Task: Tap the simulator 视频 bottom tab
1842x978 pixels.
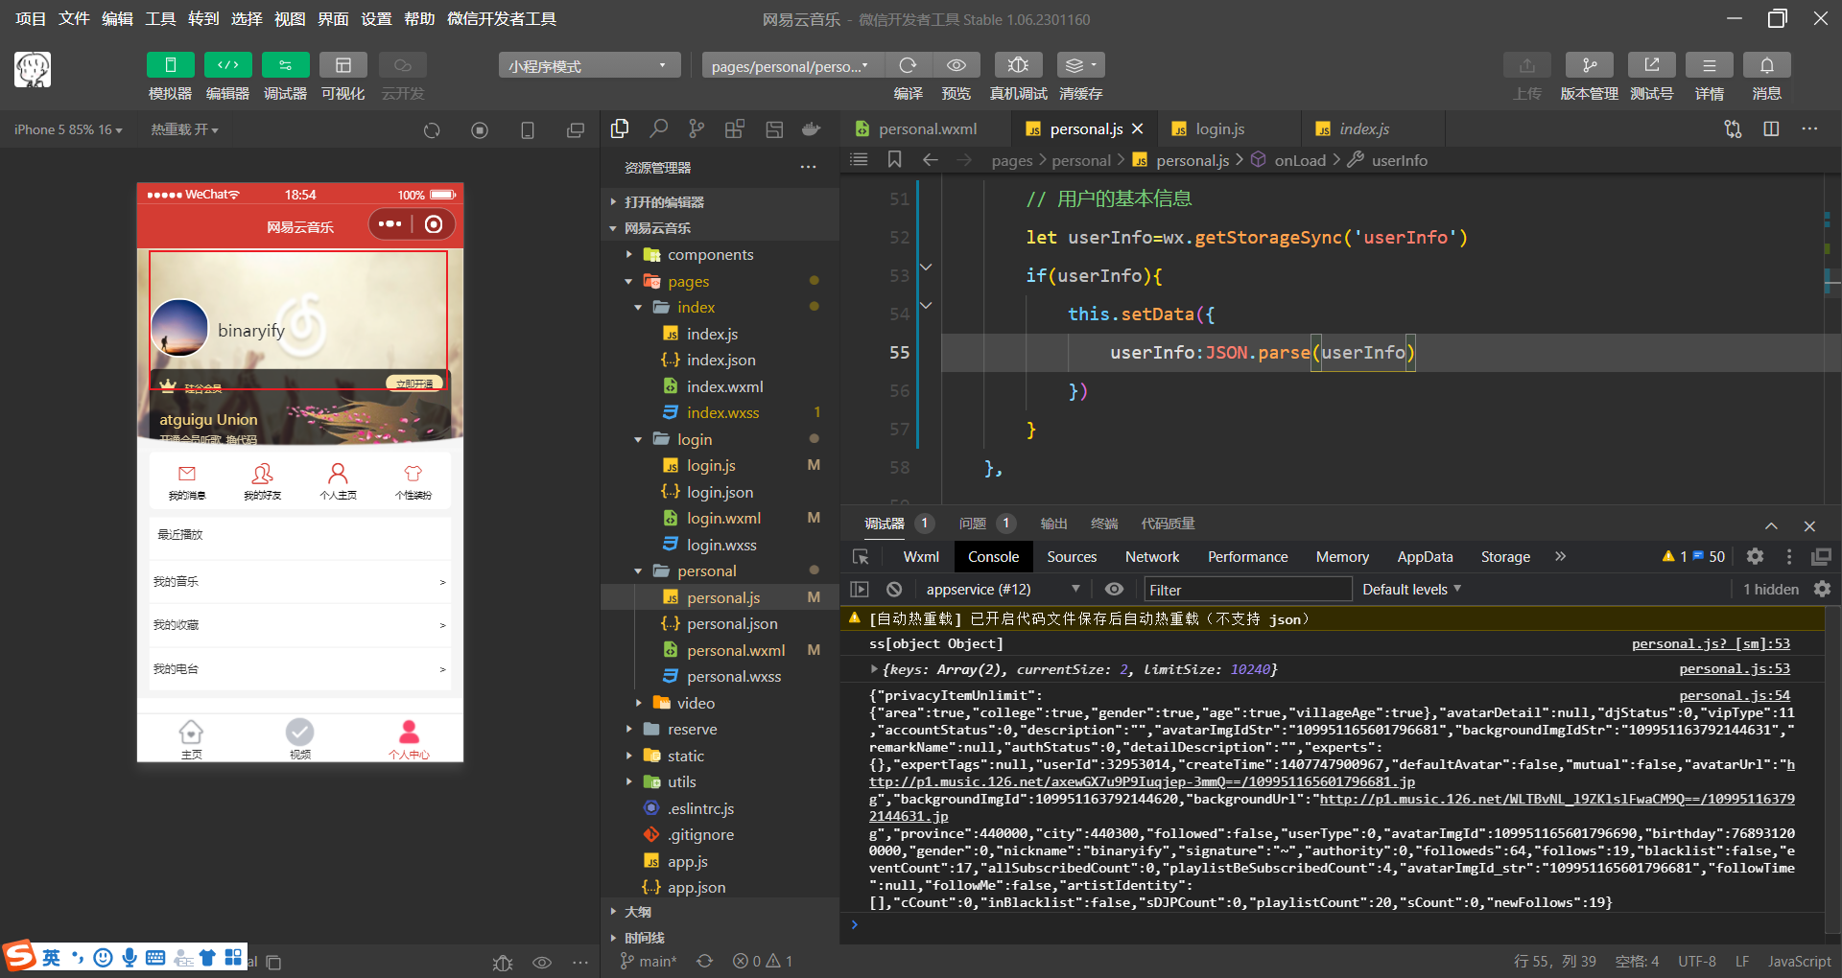Action: [299, 738]
